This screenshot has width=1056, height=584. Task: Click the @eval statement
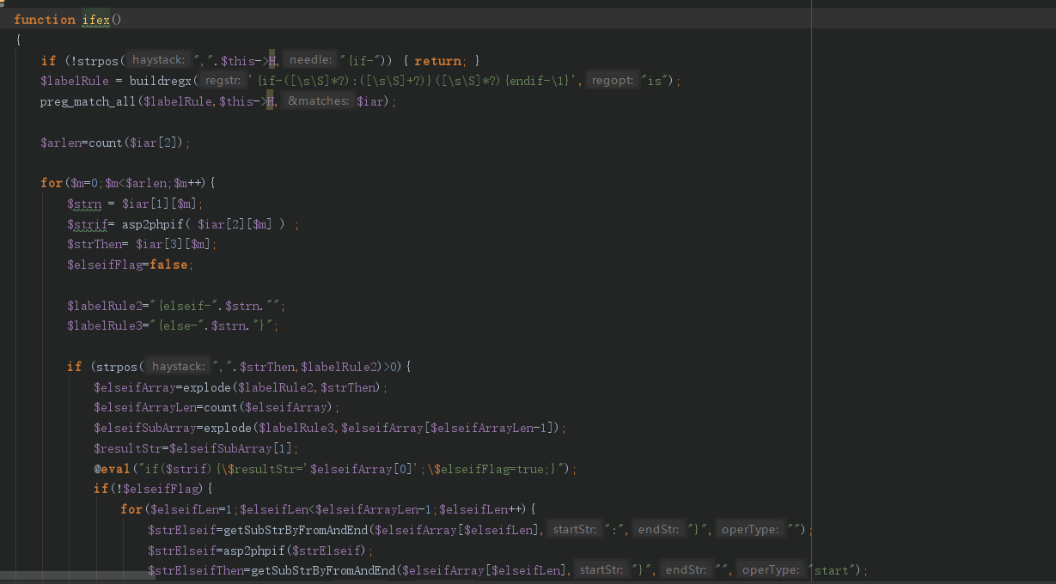[335, 470]
